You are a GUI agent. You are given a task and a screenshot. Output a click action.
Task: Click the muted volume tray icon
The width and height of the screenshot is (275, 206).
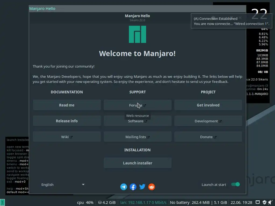point(271,202)
